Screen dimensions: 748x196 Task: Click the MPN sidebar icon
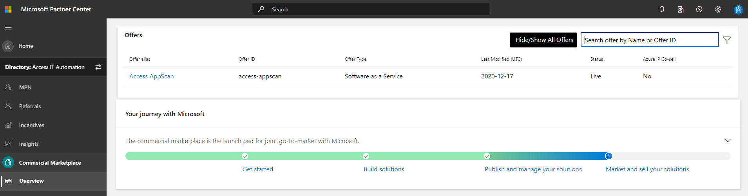[x=8, y=87]
